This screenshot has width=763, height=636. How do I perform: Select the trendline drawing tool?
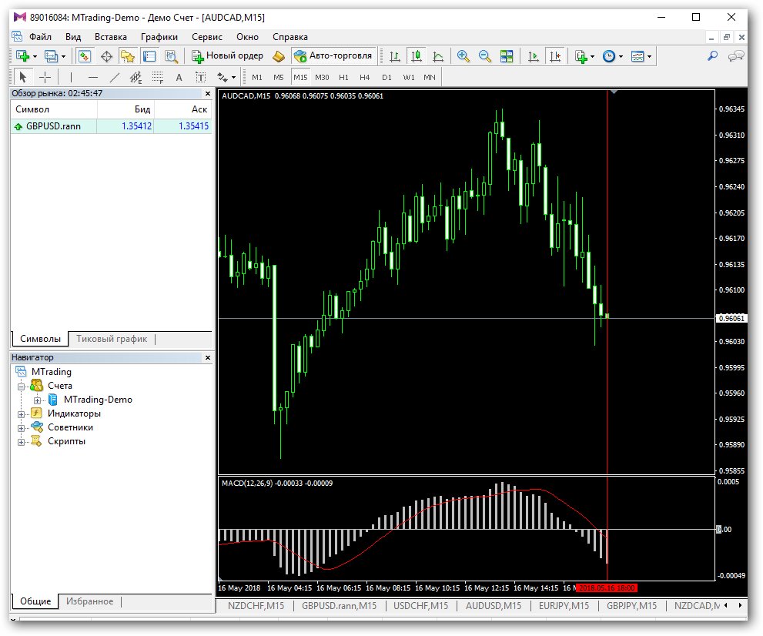(115, 77)
